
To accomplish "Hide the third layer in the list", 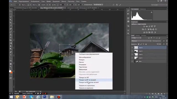I will coord(132,54).
